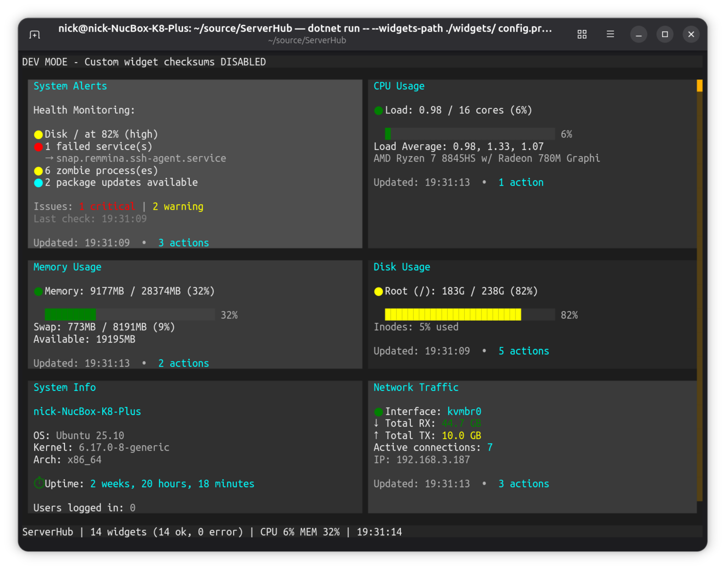The width and height of the screenshot is (725, 569).
Task: Click the new tab icon in titlebar
Action: 35,34
